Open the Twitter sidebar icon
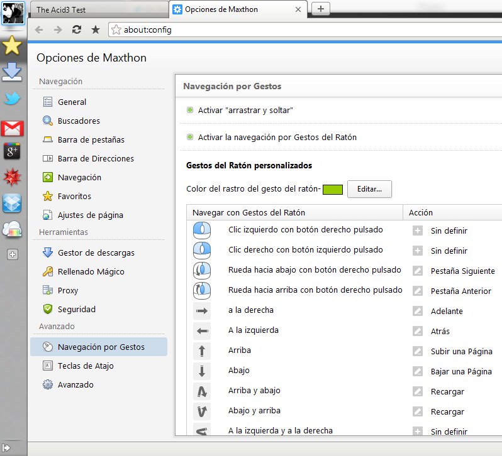Screen dimensions: 502x456 pyautogui.click(x=13, y=99)
